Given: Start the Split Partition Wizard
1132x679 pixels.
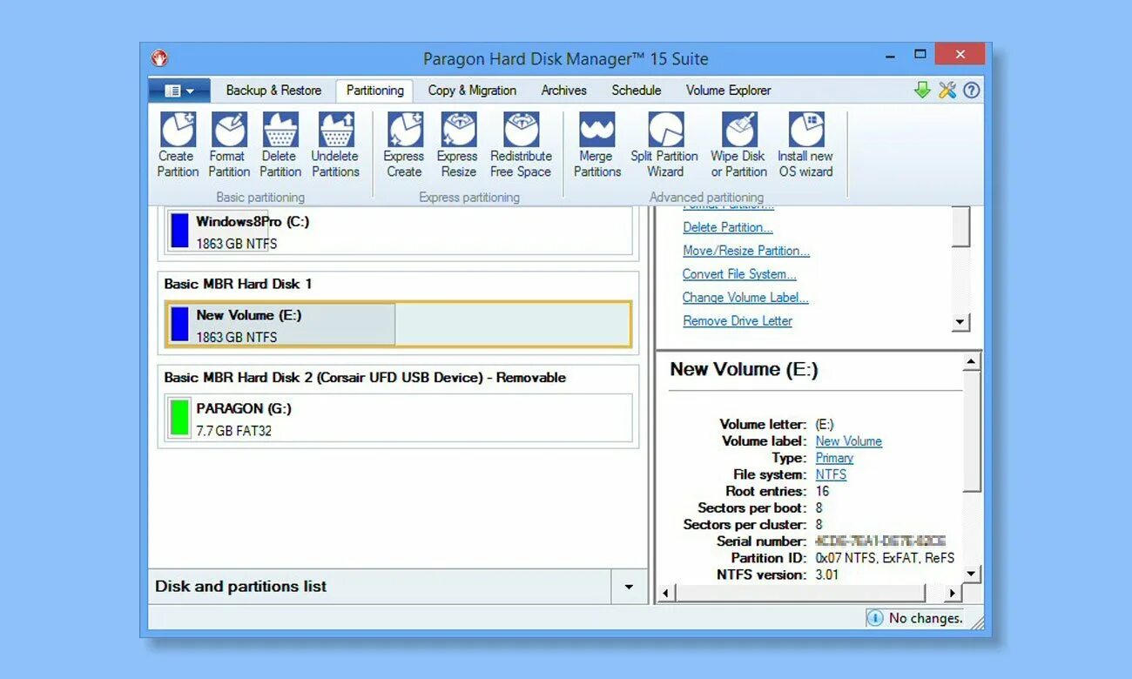Looking at the screenshot, I should 664,145.
